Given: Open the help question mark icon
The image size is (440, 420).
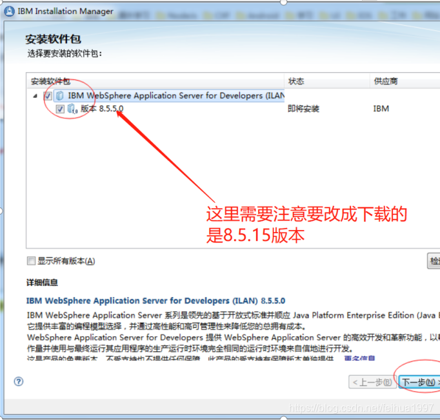Looking at the screenshot, I should click(19, 381).
